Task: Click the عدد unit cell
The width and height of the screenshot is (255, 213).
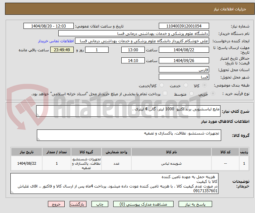Action: (x=116, y=163)
